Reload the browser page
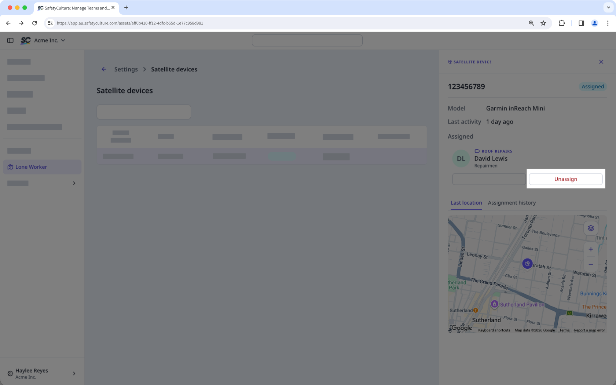 click(x=34, y=23)
